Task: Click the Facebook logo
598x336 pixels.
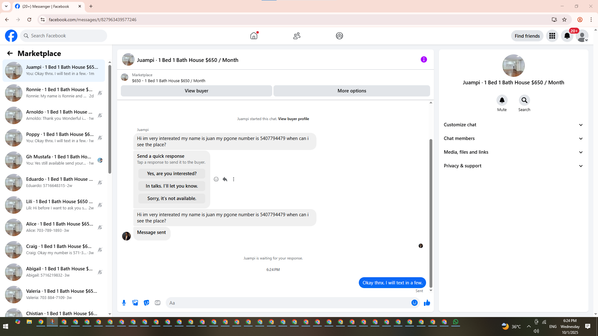Action: [11, 36]
